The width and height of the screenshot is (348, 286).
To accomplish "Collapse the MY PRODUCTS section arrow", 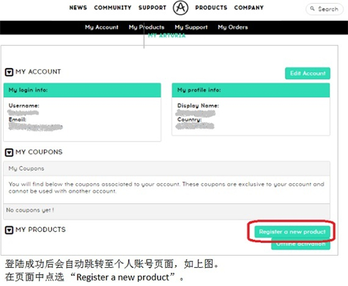I will coord(9,230).
